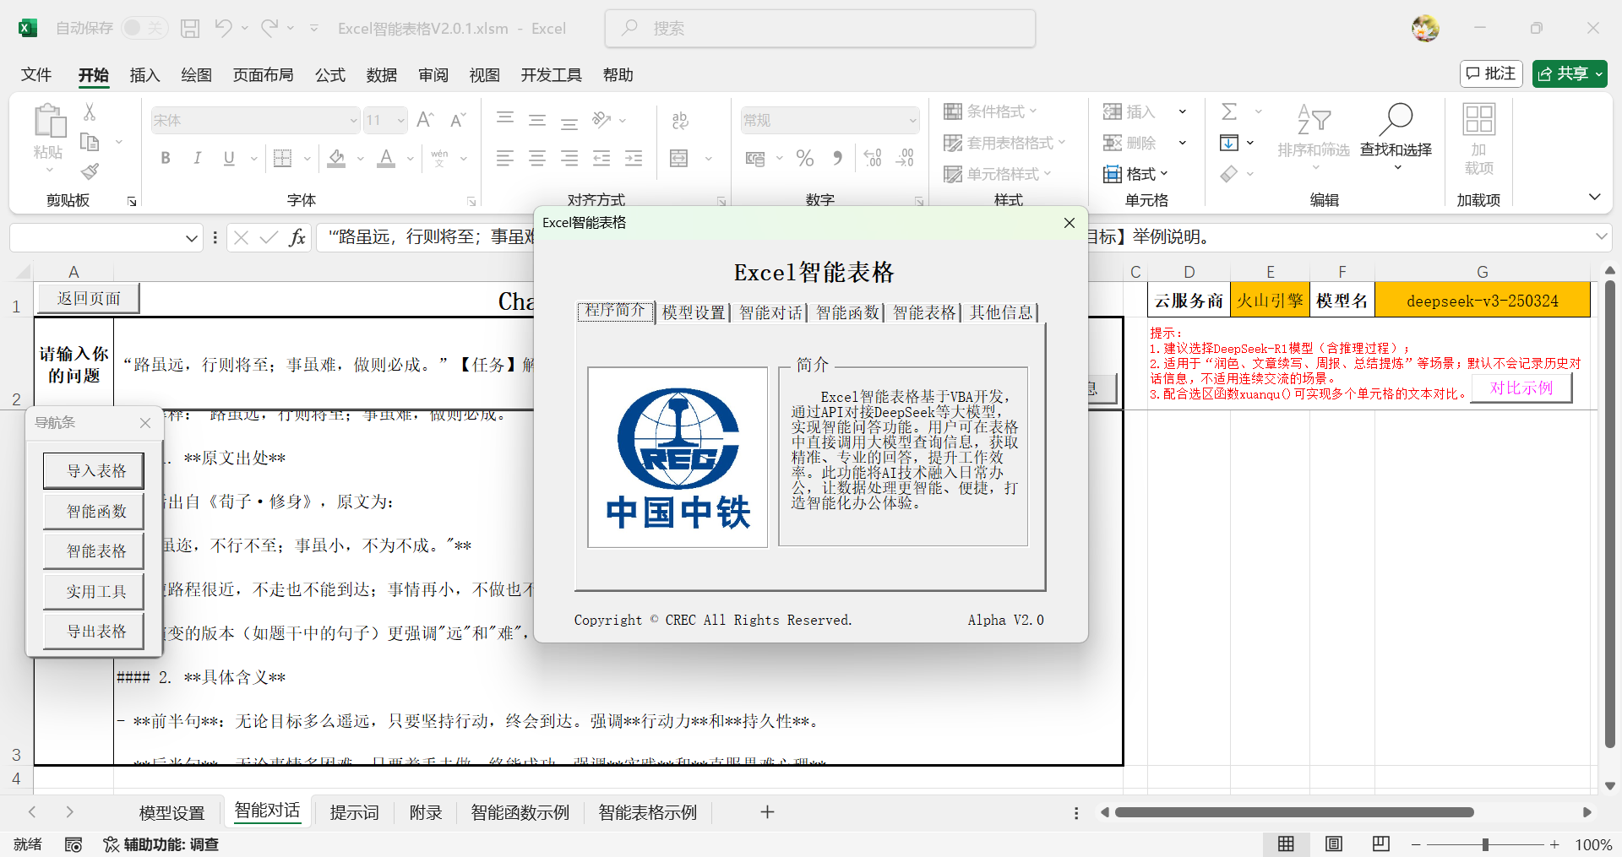
Task: Expand the fill color dropdown arrow
Action: 359,158
